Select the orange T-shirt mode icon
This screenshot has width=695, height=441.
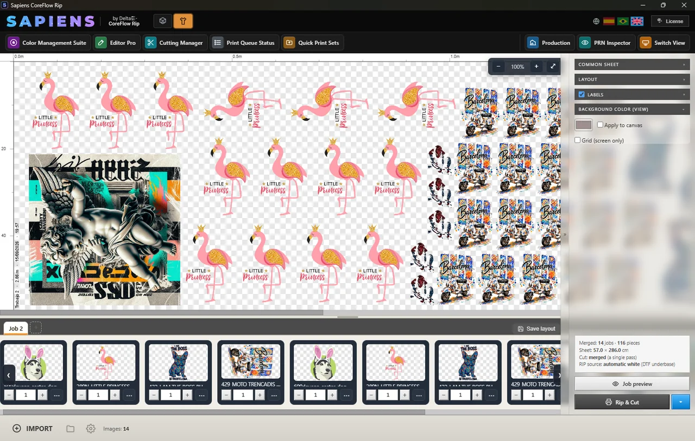tap(183, 21)
